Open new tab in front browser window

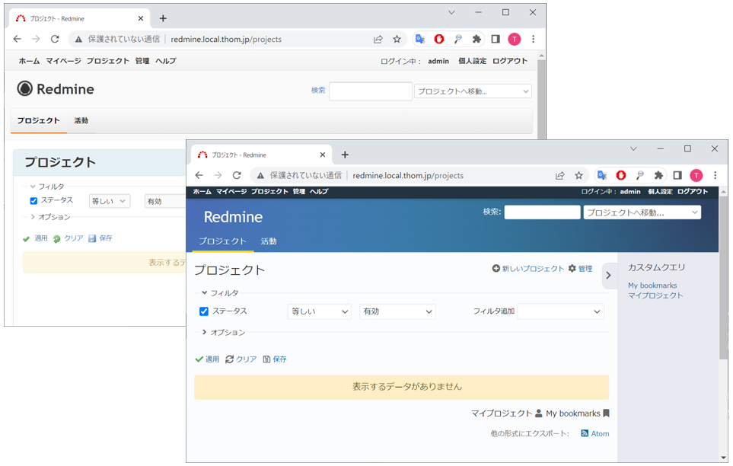345,155
